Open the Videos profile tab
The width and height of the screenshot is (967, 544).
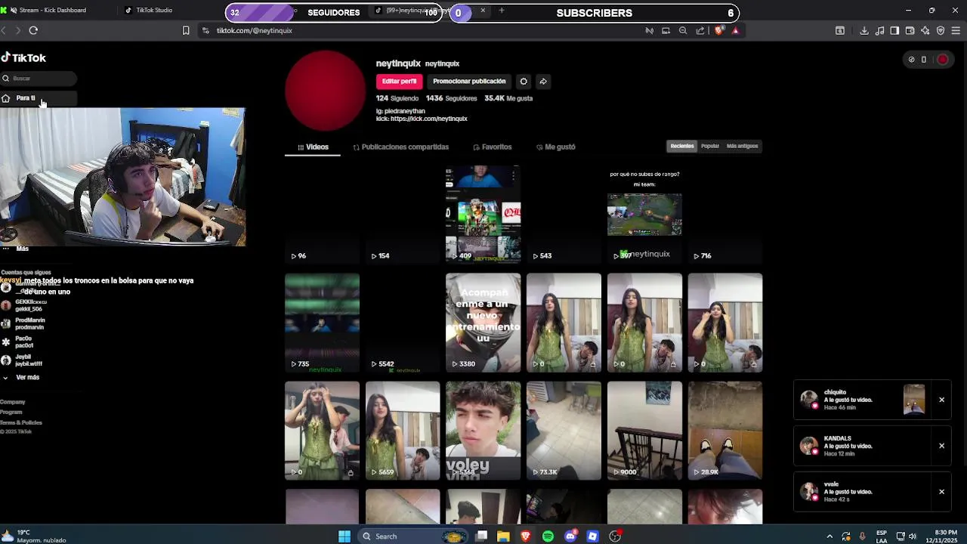click(x=313, y=147)
